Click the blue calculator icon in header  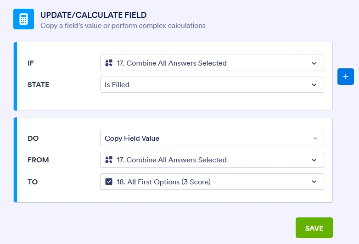click(23, 19)
